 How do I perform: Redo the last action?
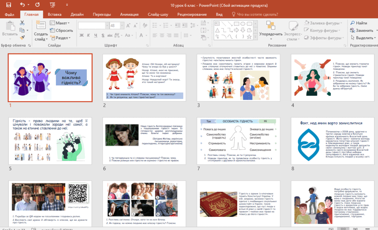(37, 4)
